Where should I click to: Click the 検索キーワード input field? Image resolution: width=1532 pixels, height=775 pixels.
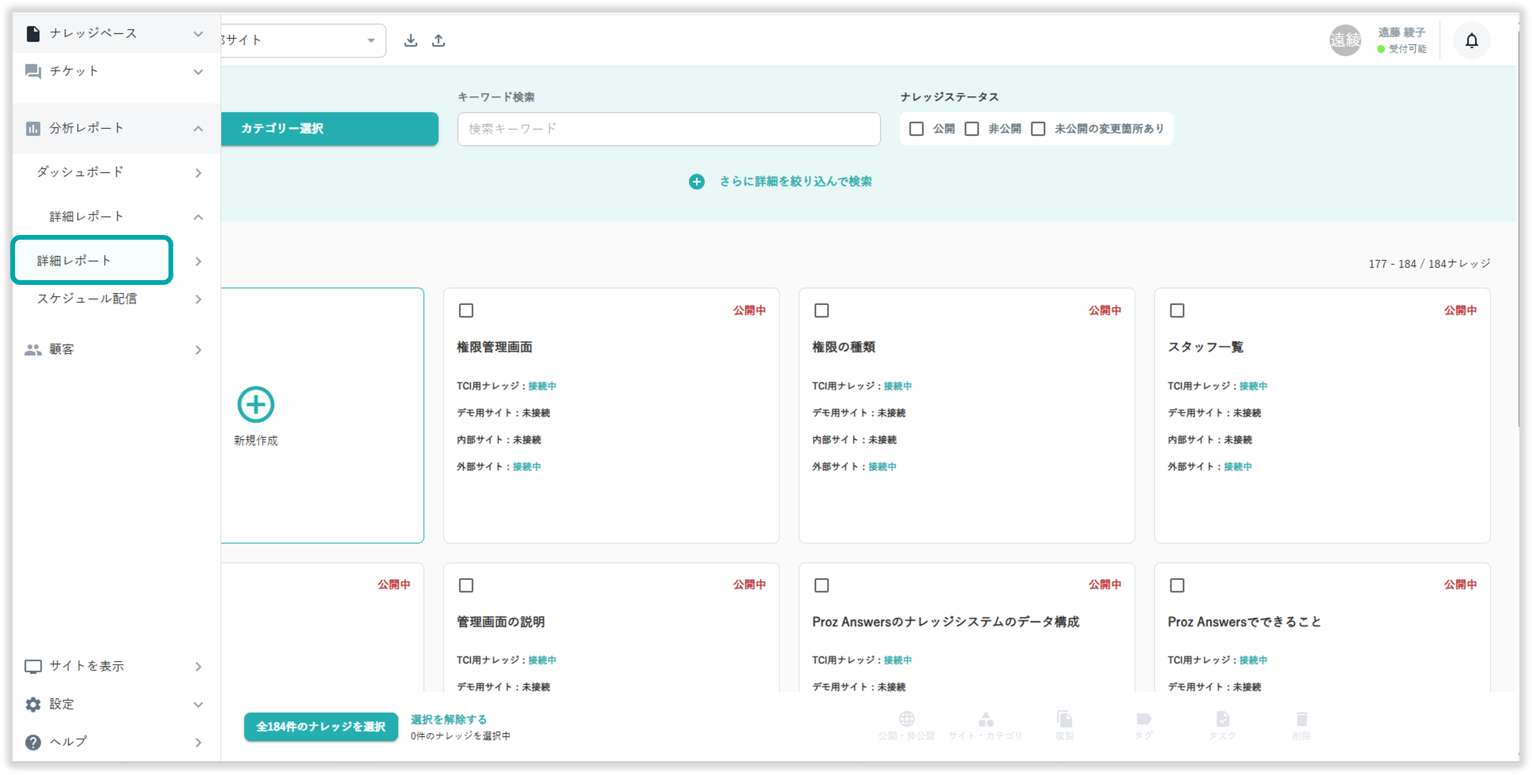668,128
